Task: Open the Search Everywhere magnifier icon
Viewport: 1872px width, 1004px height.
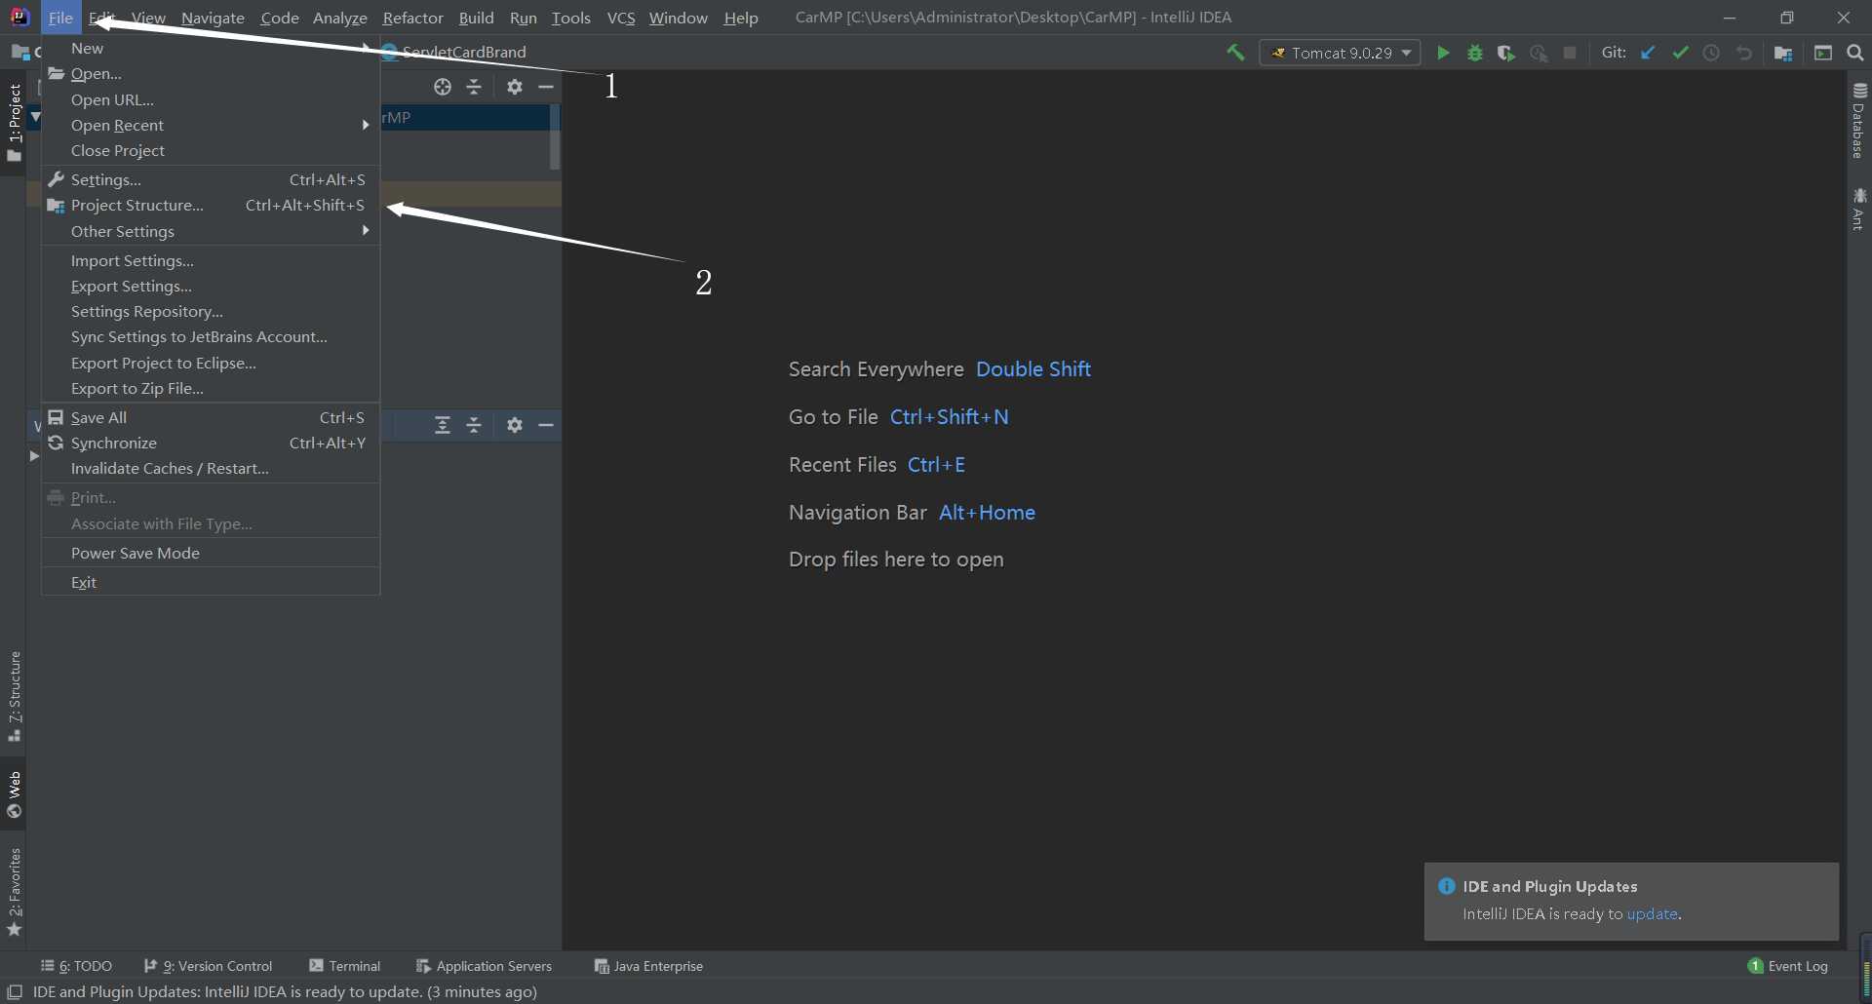Action: (x=1855, y=53)
